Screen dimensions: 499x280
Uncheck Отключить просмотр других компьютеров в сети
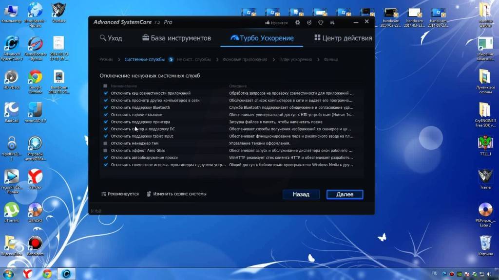(106, 100)
